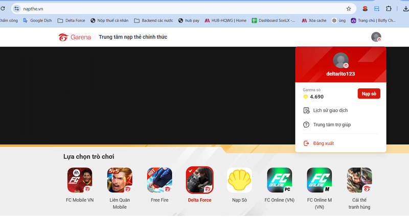
Task: Click the Nạp Sò label
Action: tap(239, 200)
